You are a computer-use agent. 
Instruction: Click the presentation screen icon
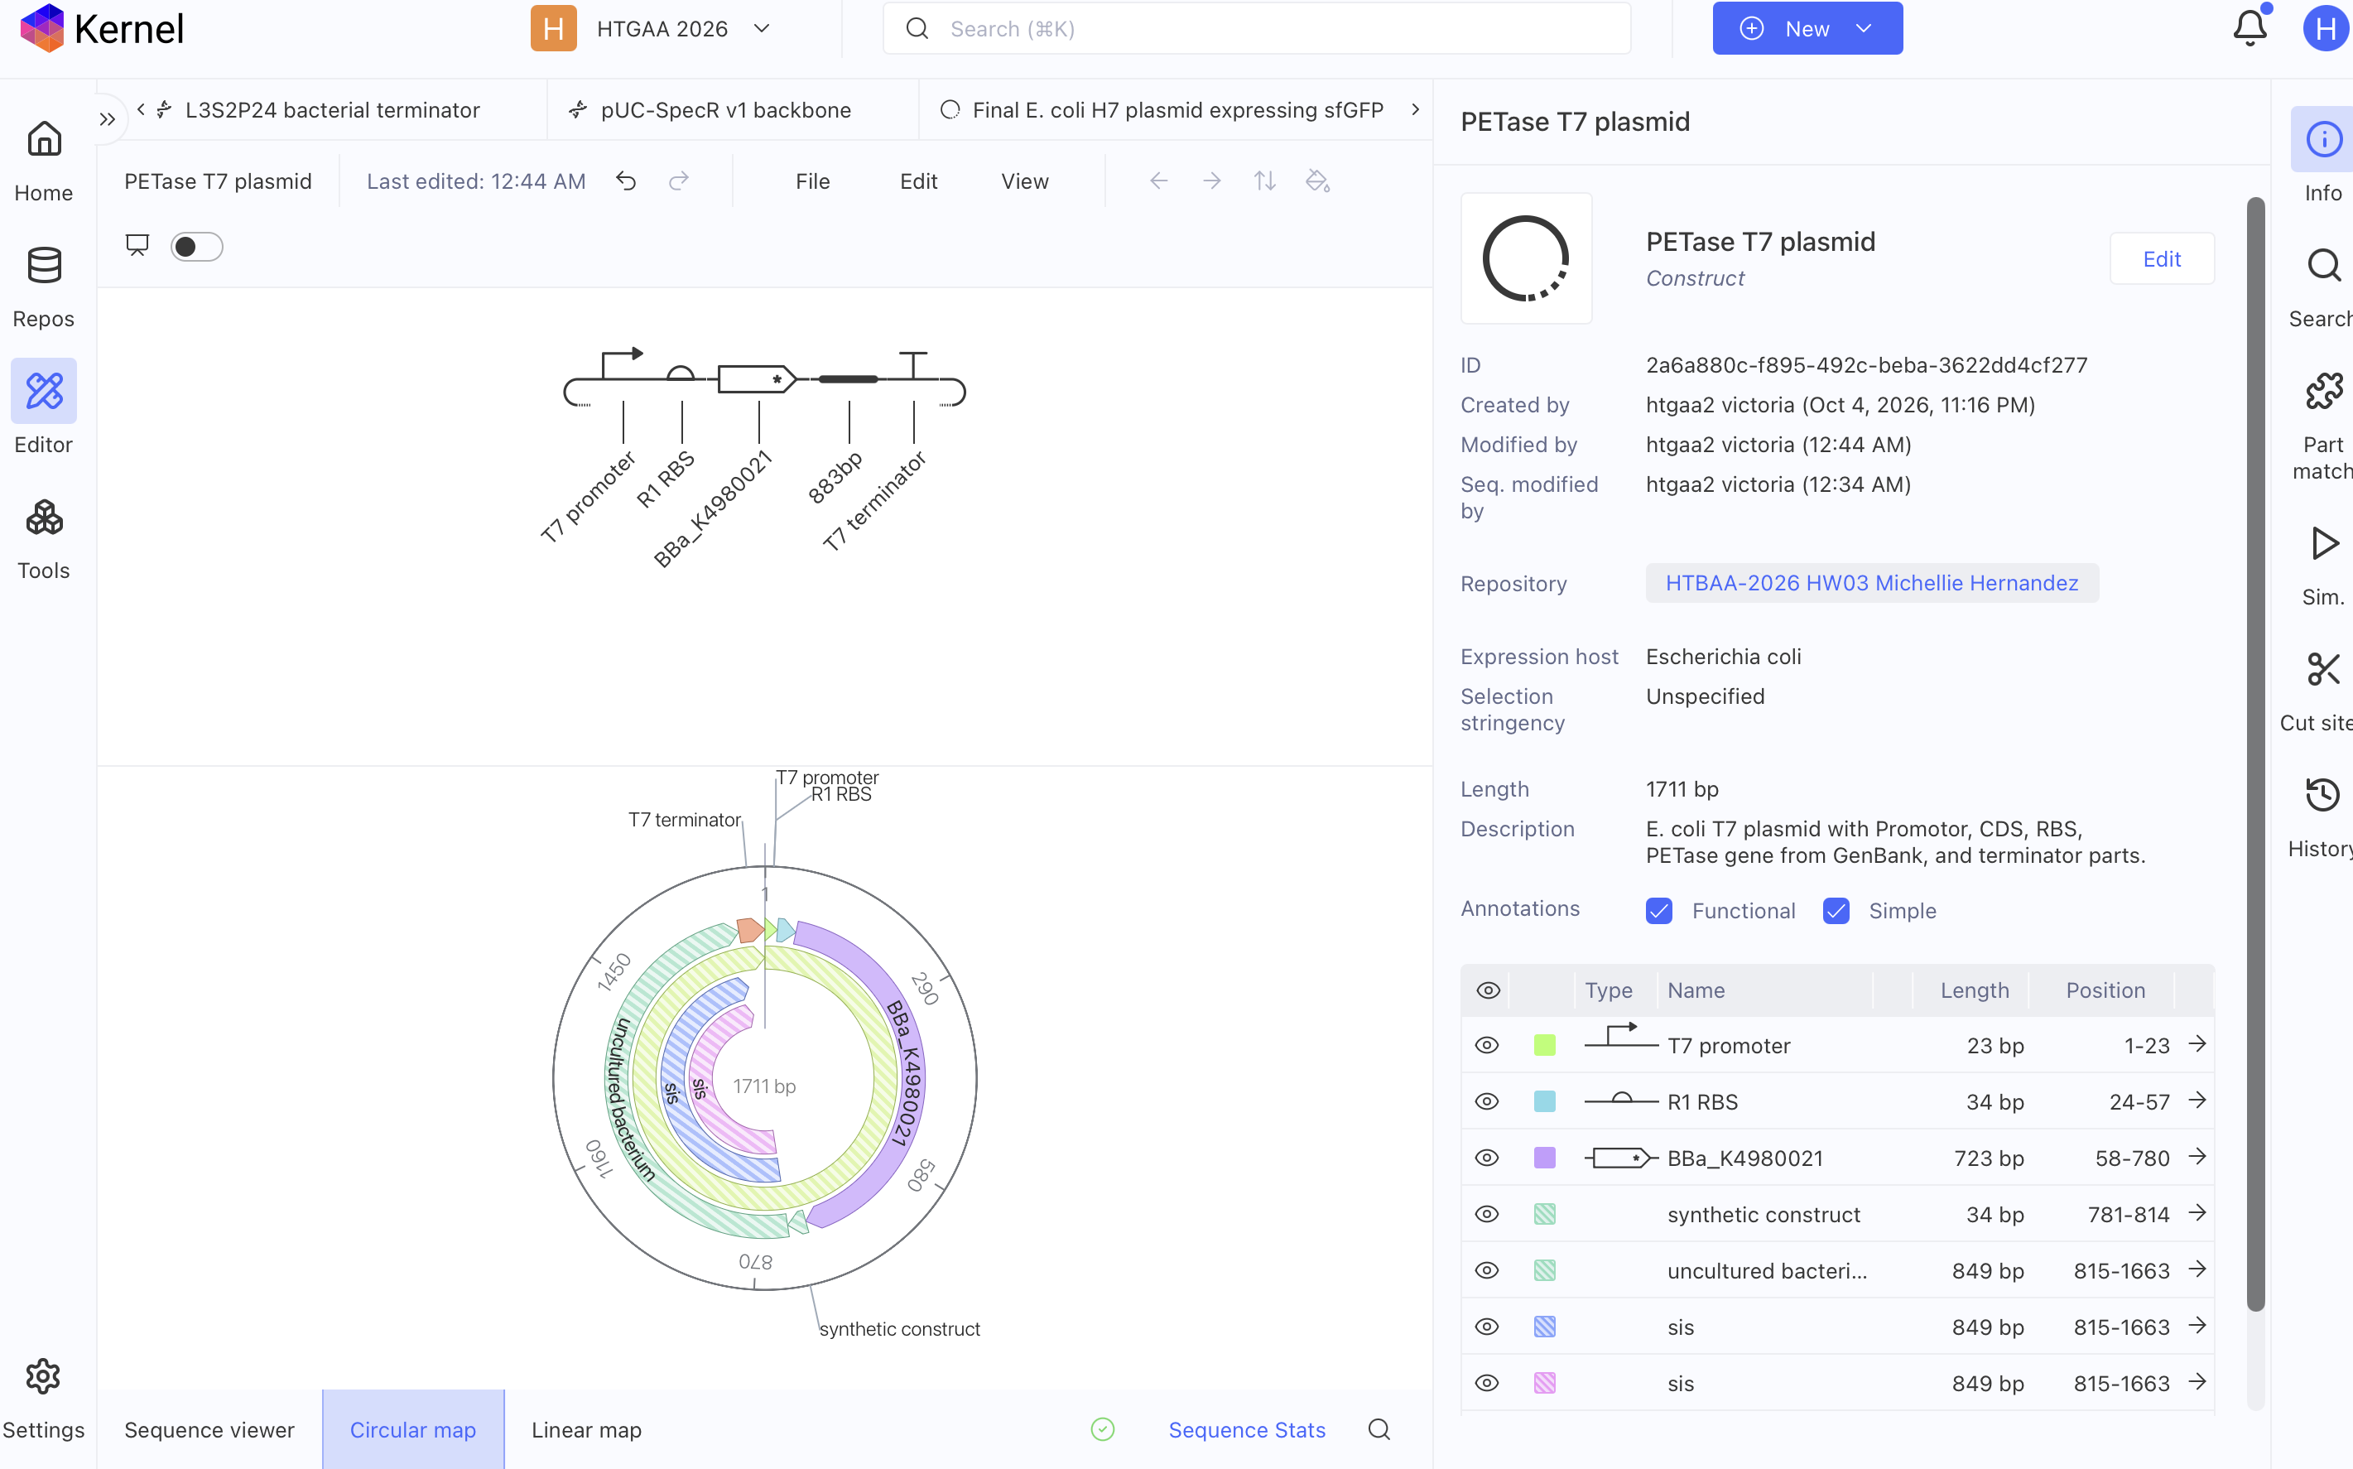(137, 246)
